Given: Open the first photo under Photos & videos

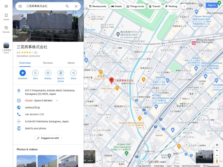Looking at the screenshot, I should coord(26,161).
